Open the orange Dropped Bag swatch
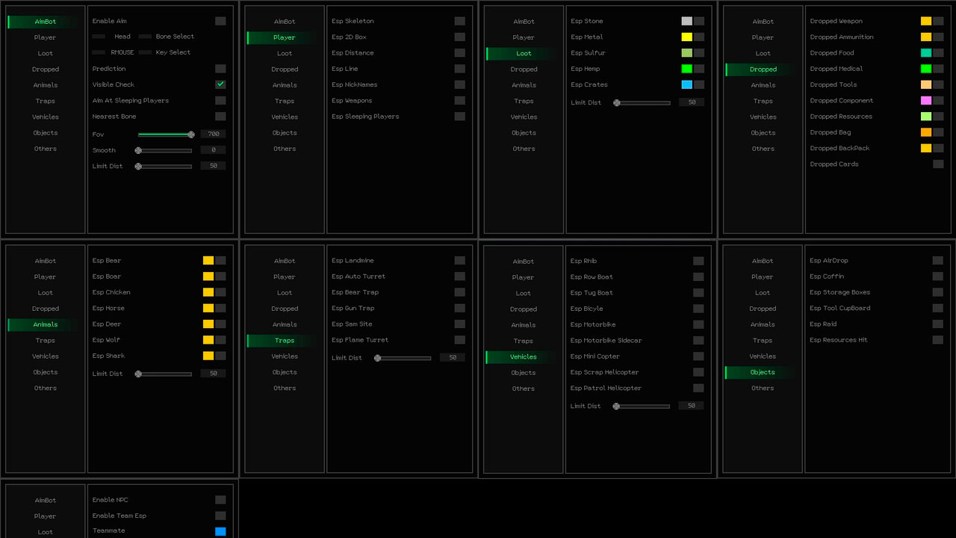The width and height of the screenshot is (956, 538). click(926, 132)
